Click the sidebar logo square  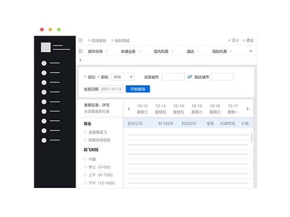[x=46, y=47]
